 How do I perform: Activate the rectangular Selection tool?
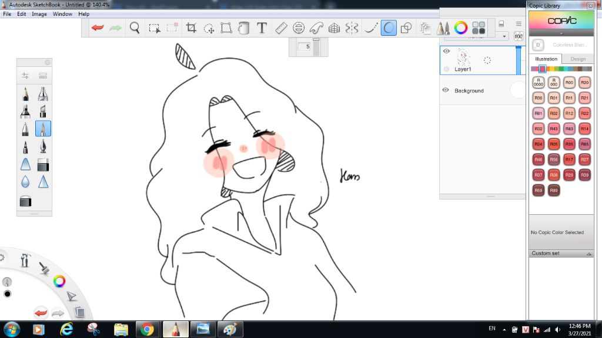[x=155, y=28]
